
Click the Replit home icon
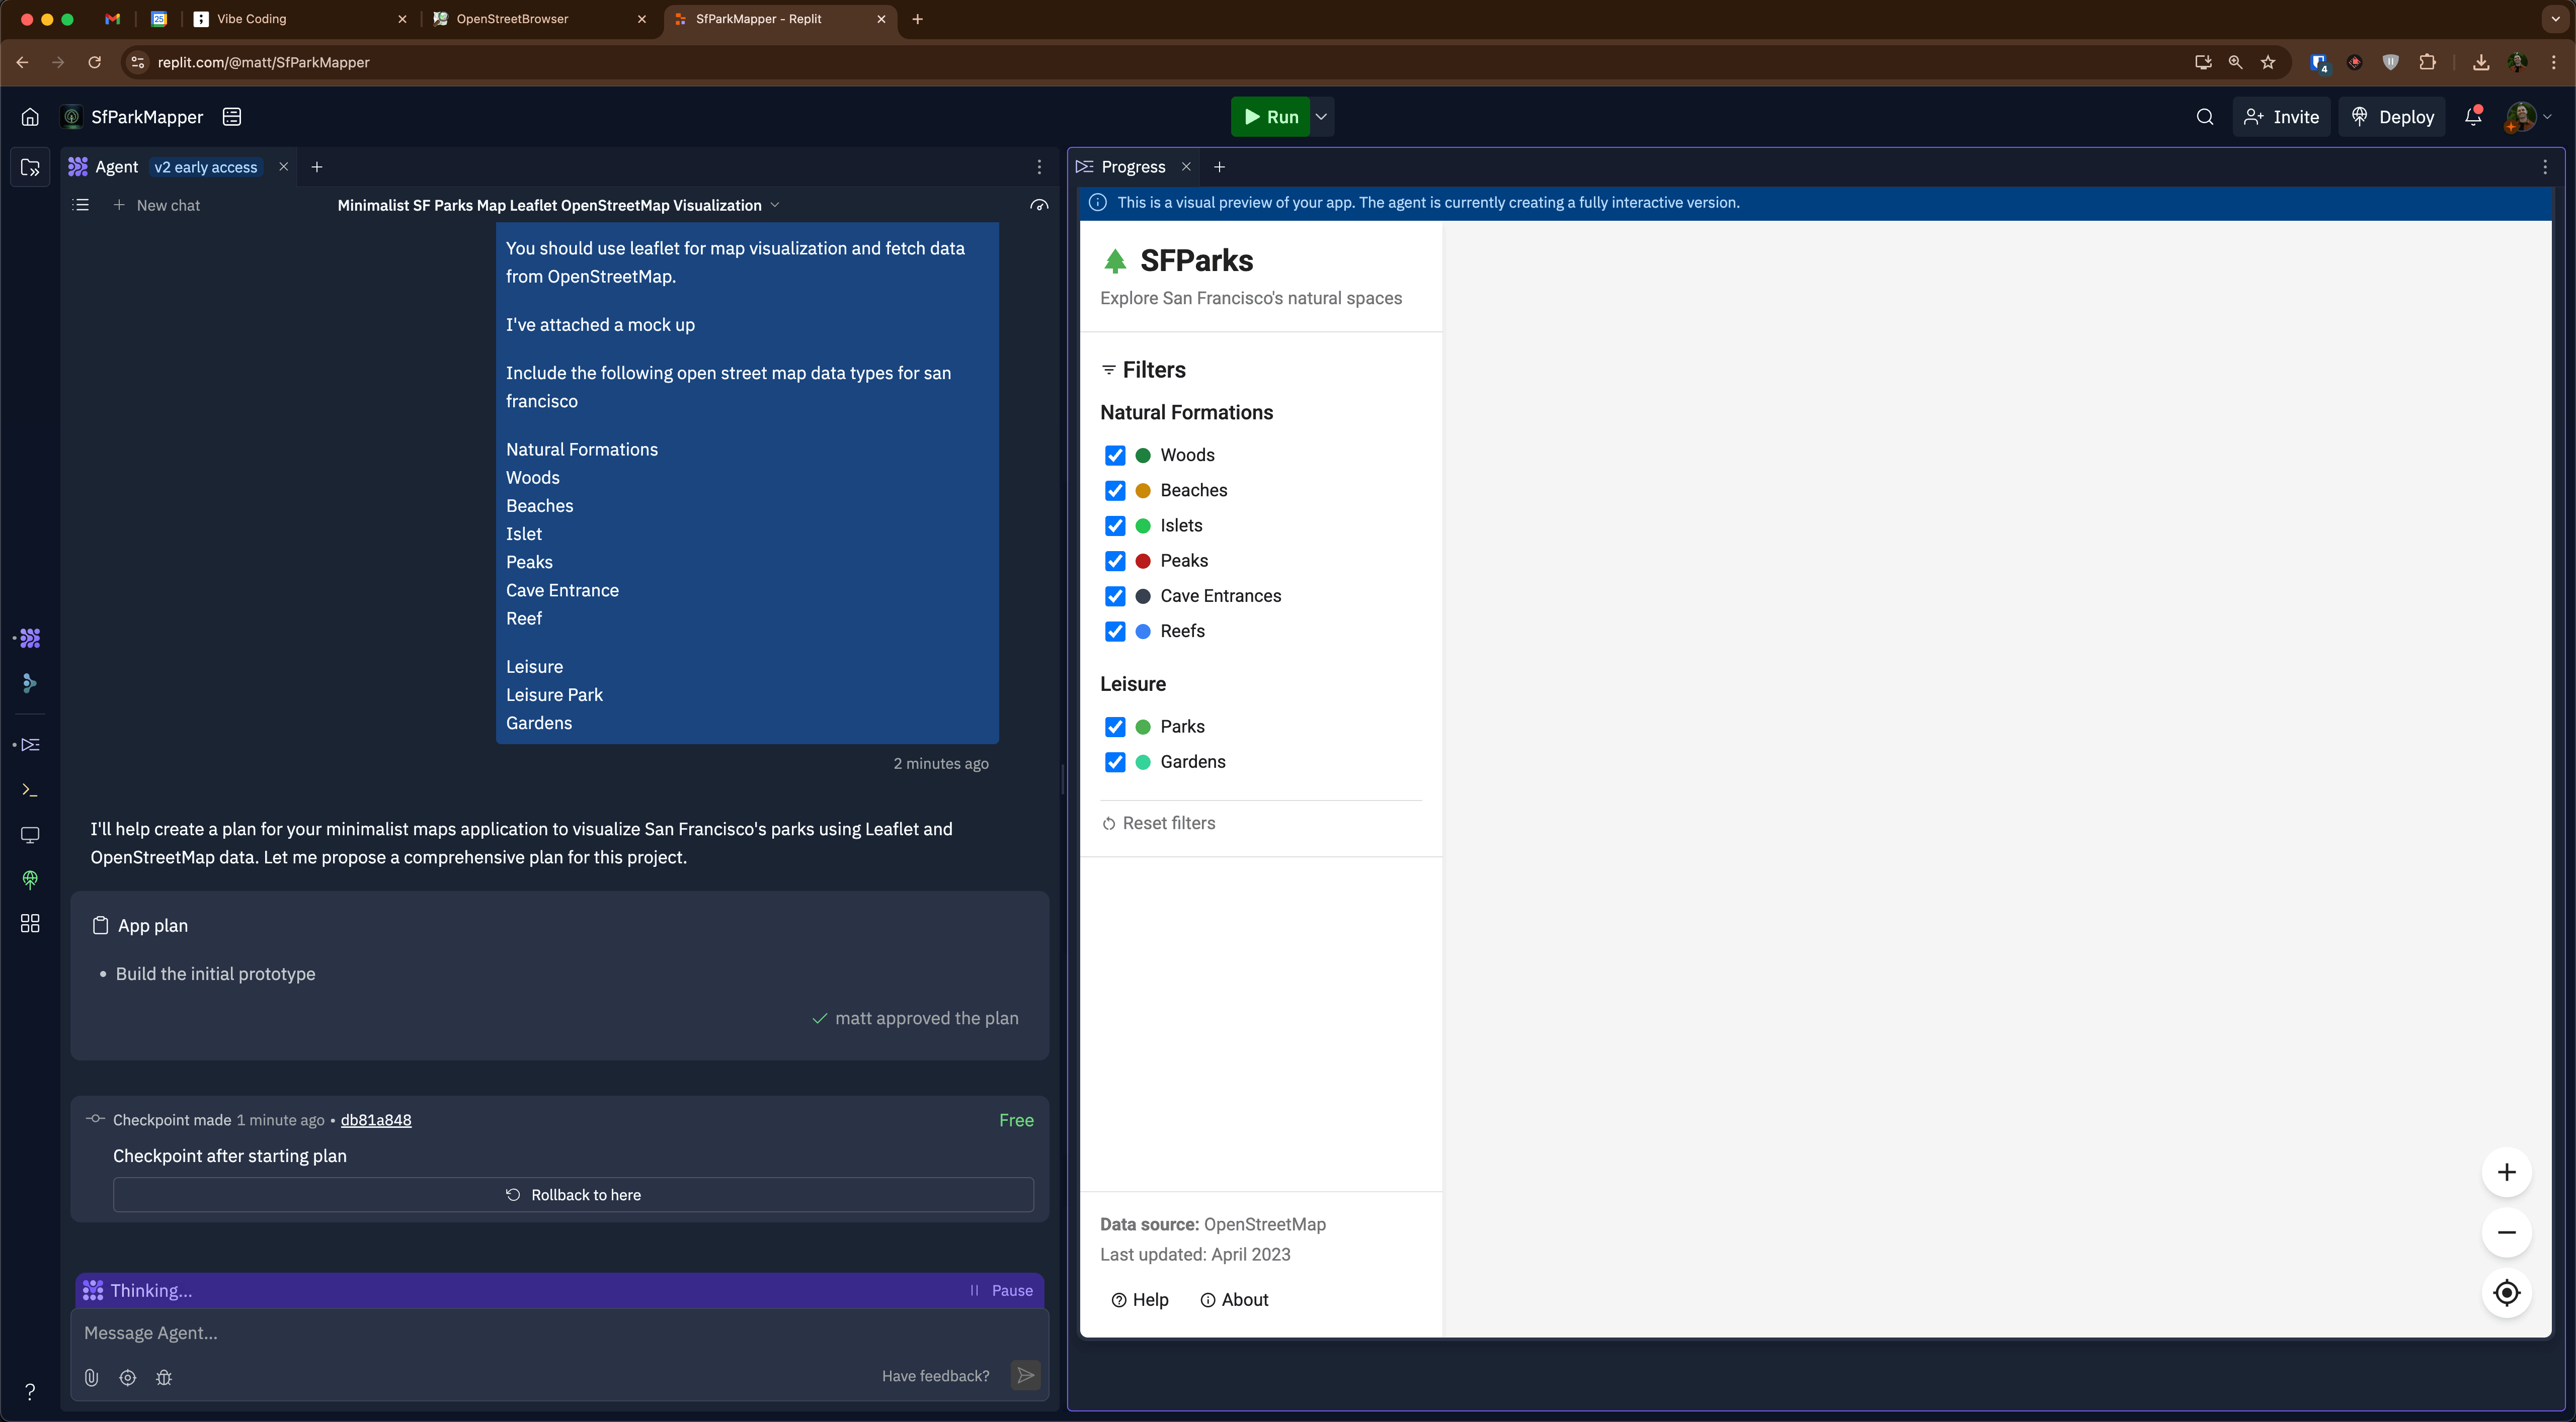point(30,117)
